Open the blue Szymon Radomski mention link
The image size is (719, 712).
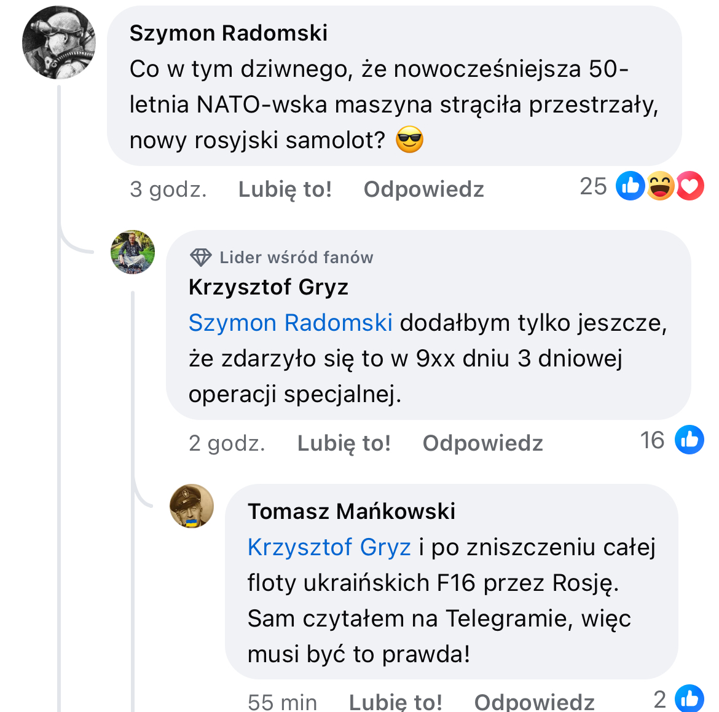tap(290, 323)
